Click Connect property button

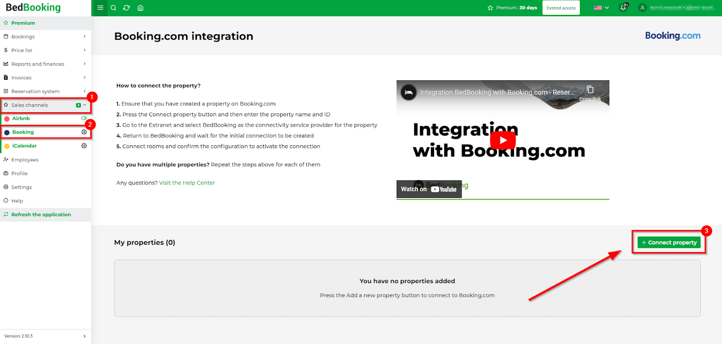(669, 243)
